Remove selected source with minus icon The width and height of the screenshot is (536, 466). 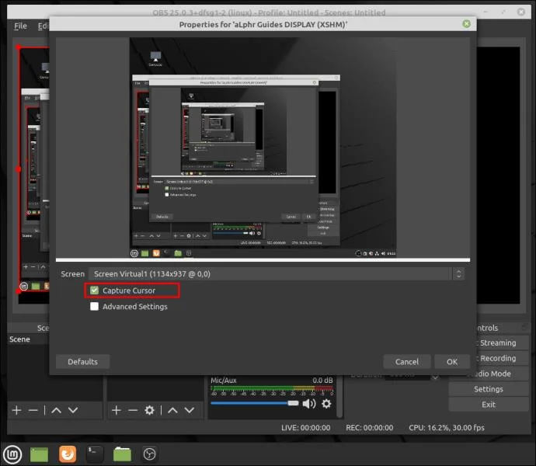pyautogui.click(x=133, y=410)
